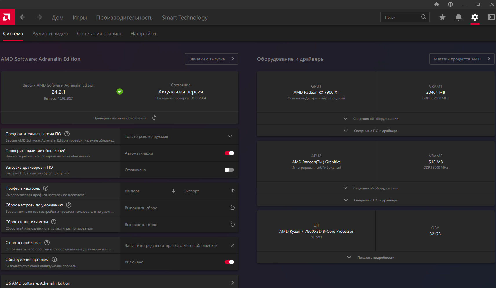Click check for updates refresh icon
Screen dimensions: 496x288
click(x=154, y=118)
